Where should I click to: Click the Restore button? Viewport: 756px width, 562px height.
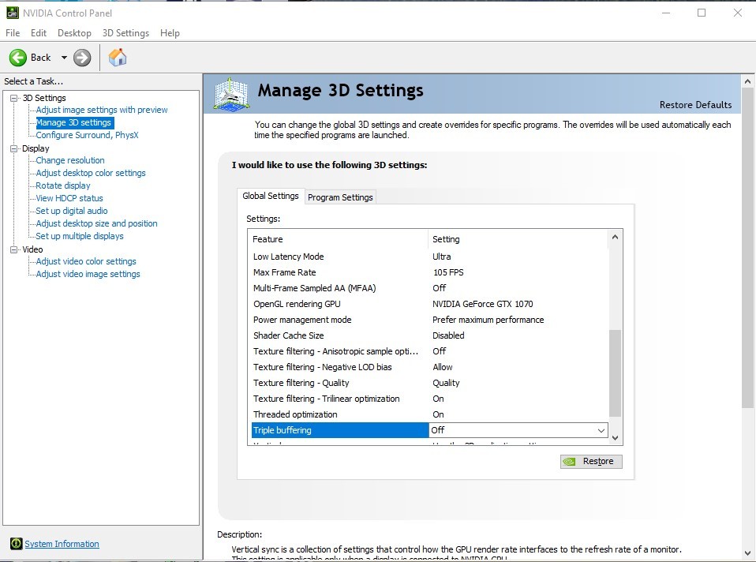pos(591,461)
